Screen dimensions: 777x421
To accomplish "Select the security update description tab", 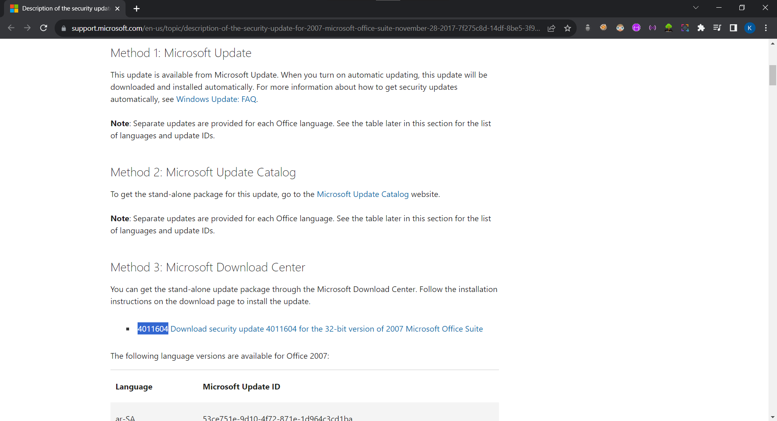I will pyautogui.click(x=65, y=8).
